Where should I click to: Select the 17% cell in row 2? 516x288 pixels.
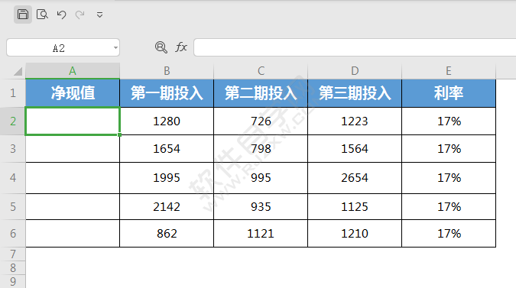pyautogui.click(x=449, y=121)
